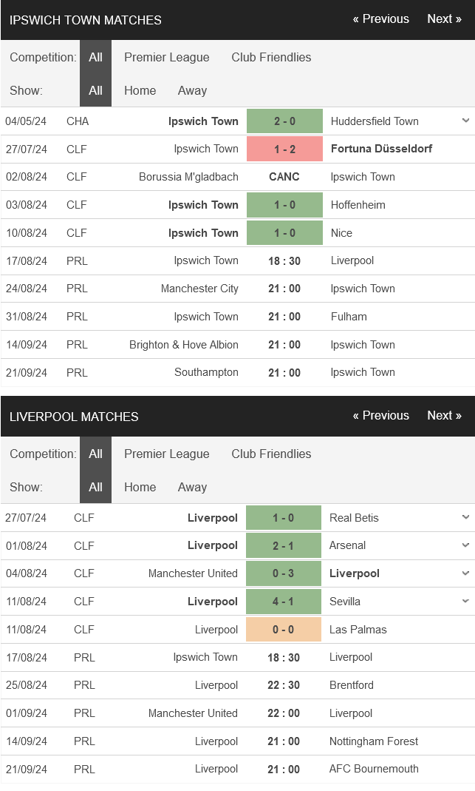The width and height of the screenshot is (475, 791).
Task: Expand Real Betis match details chevron
Action: (x=465, y=517)
